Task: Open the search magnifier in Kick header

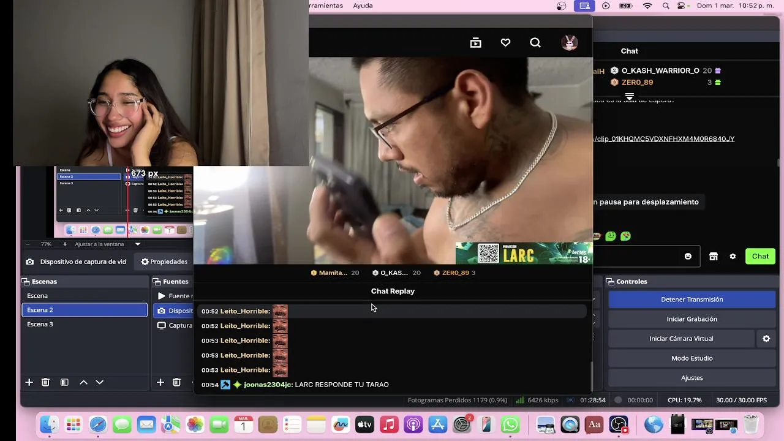Action: click(x=535, y=42)
